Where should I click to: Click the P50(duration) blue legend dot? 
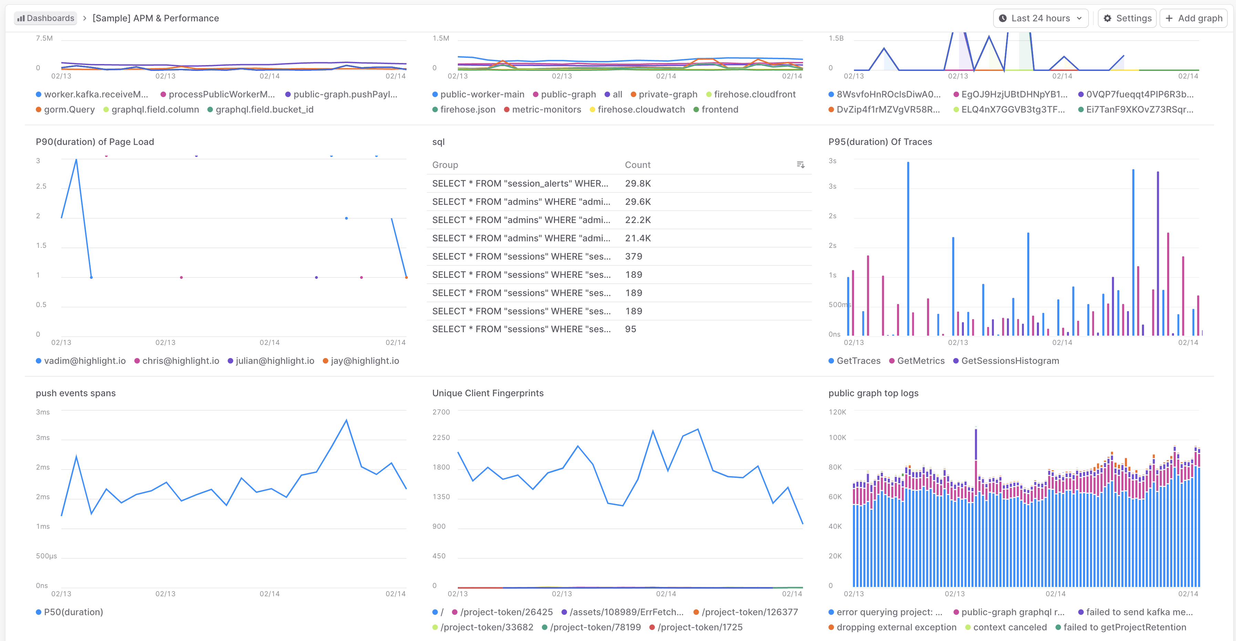pos(38,612)
